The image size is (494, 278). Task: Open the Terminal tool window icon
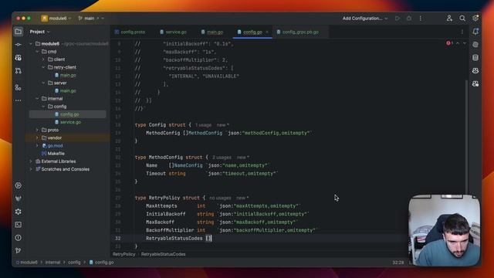pyautogui.click(x=19, y=225)
